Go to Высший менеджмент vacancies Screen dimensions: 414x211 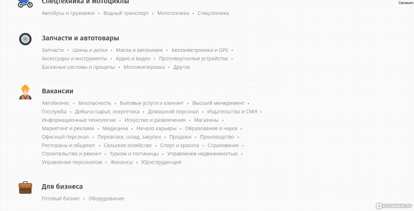(219, 103)
